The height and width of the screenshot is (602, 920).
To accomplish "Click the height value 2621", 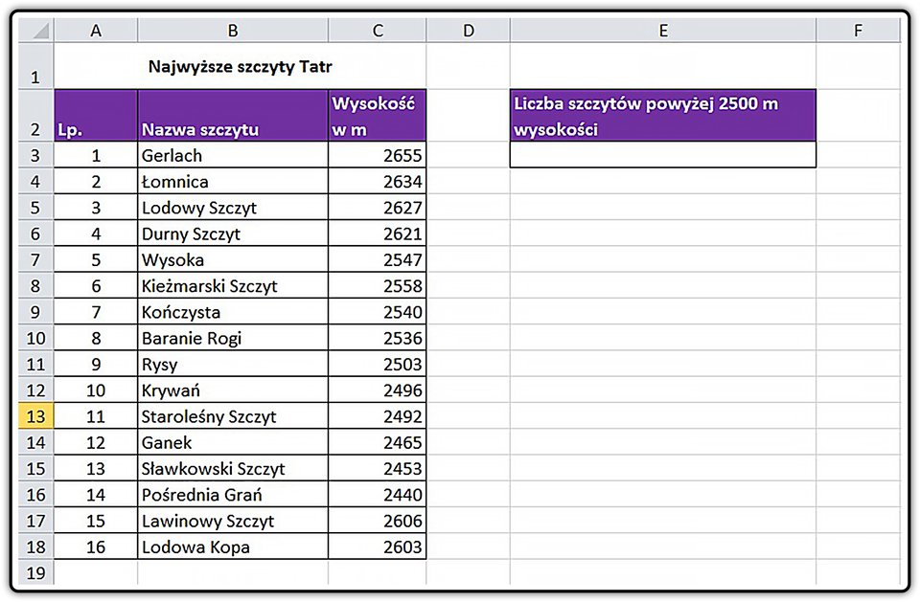I will [x=378, y=234].
